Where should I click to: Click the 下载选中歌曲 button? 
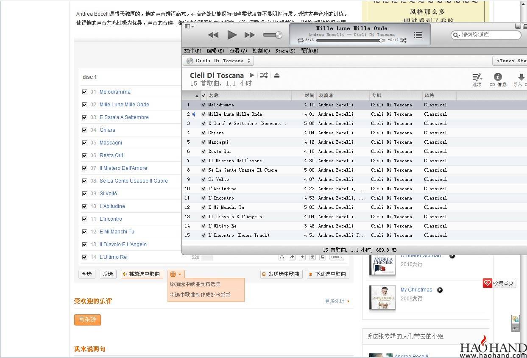pos(328,274)
